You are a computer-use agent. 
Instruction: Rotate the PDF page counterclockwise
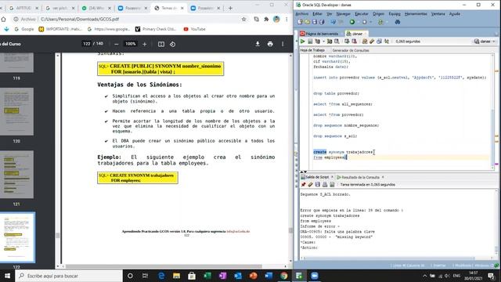coord(172,44)
